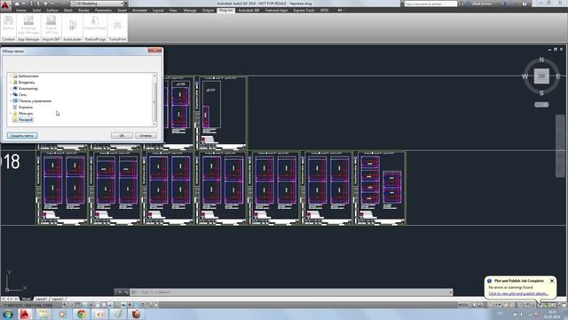Switch to the Express Tools ribbon tab
The height and width of the screenshot is (320, 568).
304,10
